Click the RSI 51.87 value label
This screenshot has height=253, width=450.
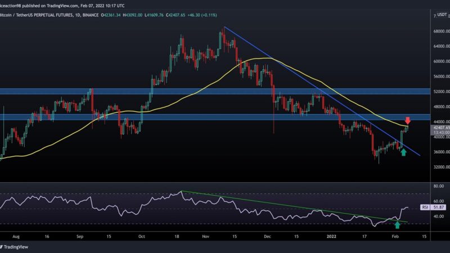[x=433, y=207]
